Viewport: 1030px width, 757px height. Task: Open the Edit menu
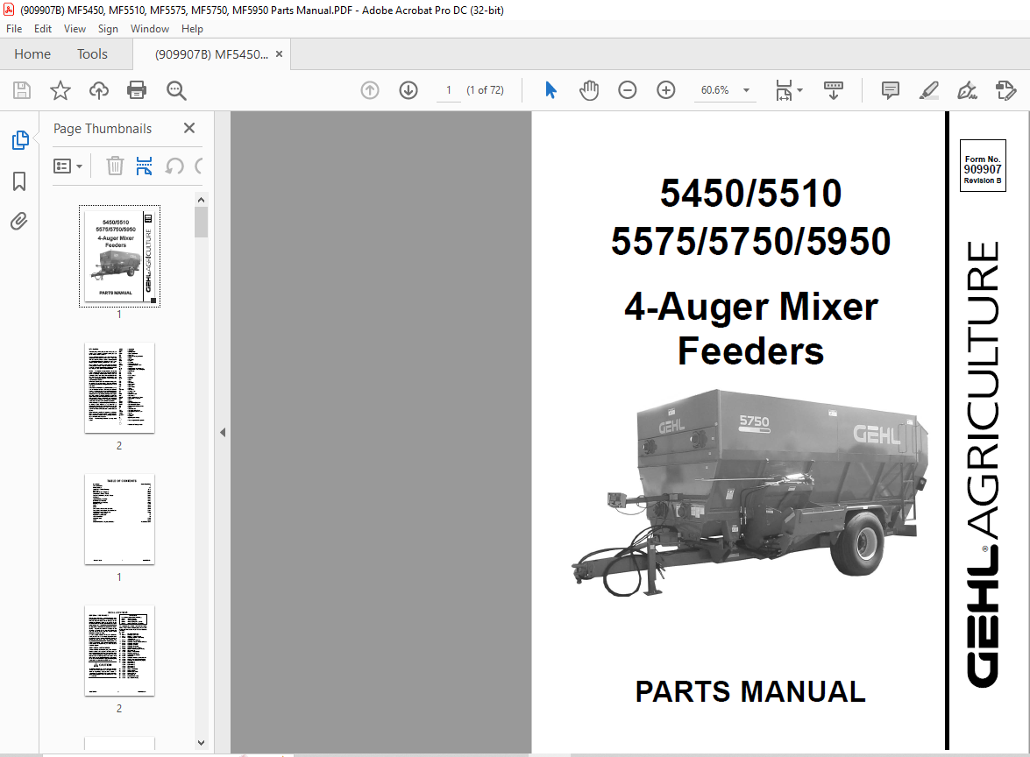[43, 29]
